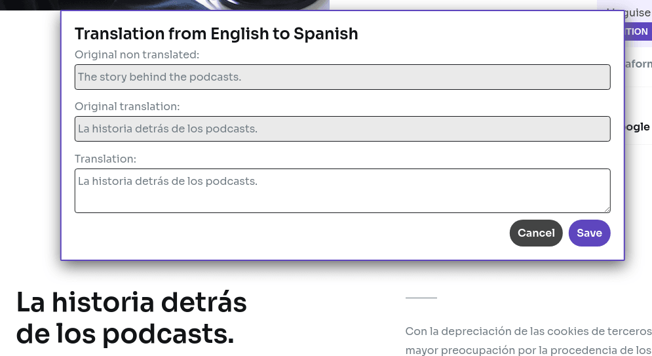Click the paragraph line starting 'mayor preocupación'
The image size is (652, 356).
point(527,350)
